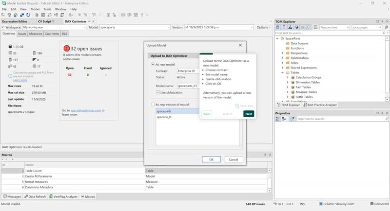Screen dimensions: 390x211
Task: Switch to the Issues tab
Action: click(x=22, y=34)
